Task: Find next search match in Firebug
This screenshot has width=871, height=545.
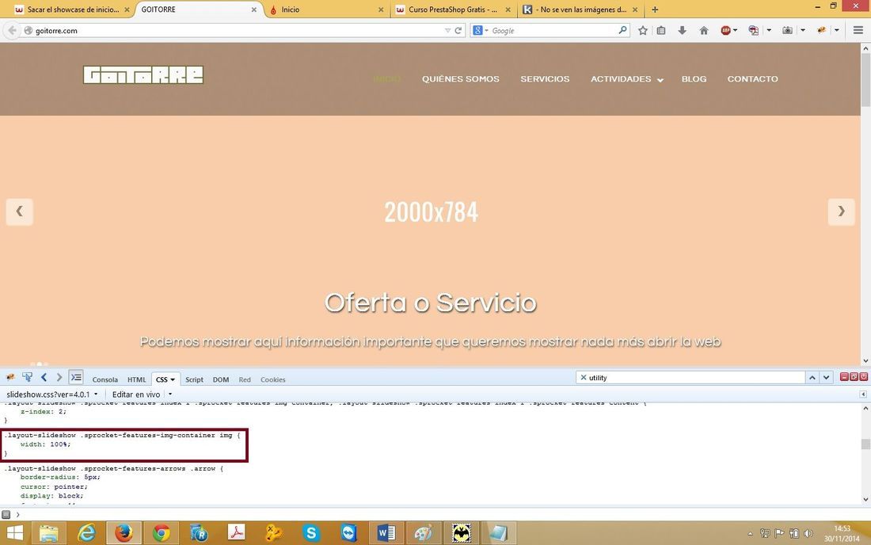Action: pos(826,377)
